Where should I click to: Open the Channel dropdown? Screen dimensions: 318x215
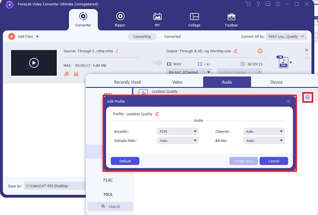(x=264, y=131)
